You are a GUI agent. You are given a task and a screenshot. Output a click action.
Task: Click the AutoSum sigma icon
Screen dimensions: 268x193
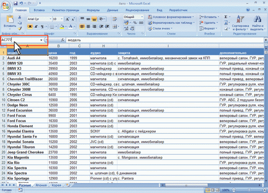coord(226,17)
